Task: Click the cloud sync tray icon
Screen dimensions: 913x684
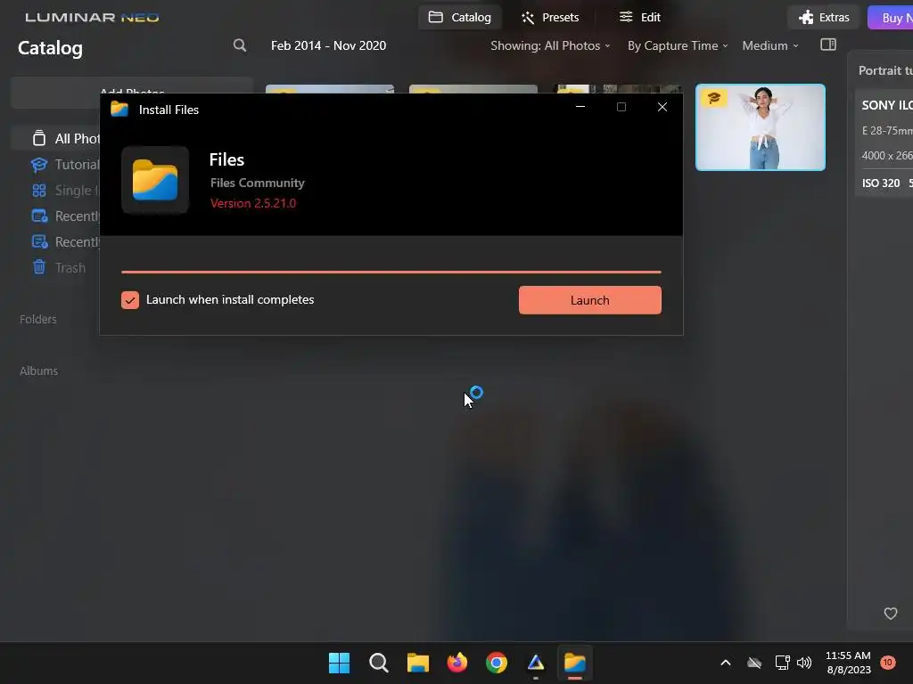Action: 754,663
